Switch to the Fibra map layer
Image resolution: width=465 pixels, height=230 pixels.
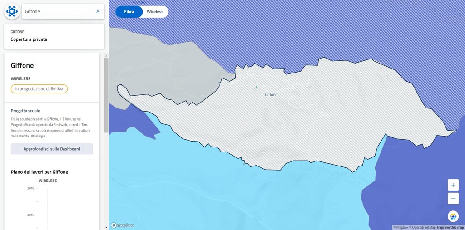pos(129,12)
